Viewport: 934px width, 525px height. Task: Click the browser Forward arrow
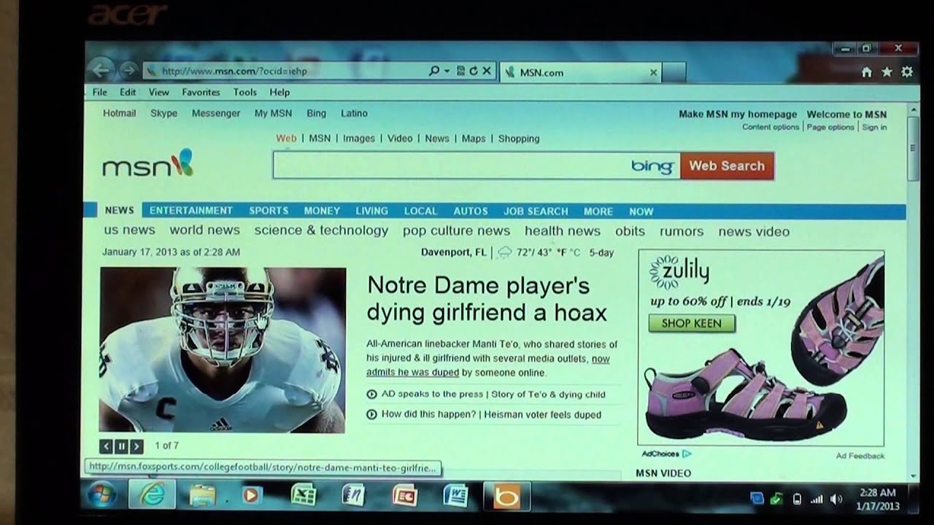[128, 70]
